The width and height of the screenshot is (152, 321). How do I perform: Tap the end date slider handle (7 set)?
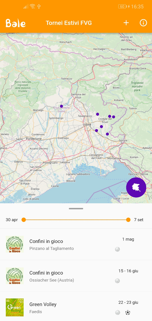click(128, 220)
